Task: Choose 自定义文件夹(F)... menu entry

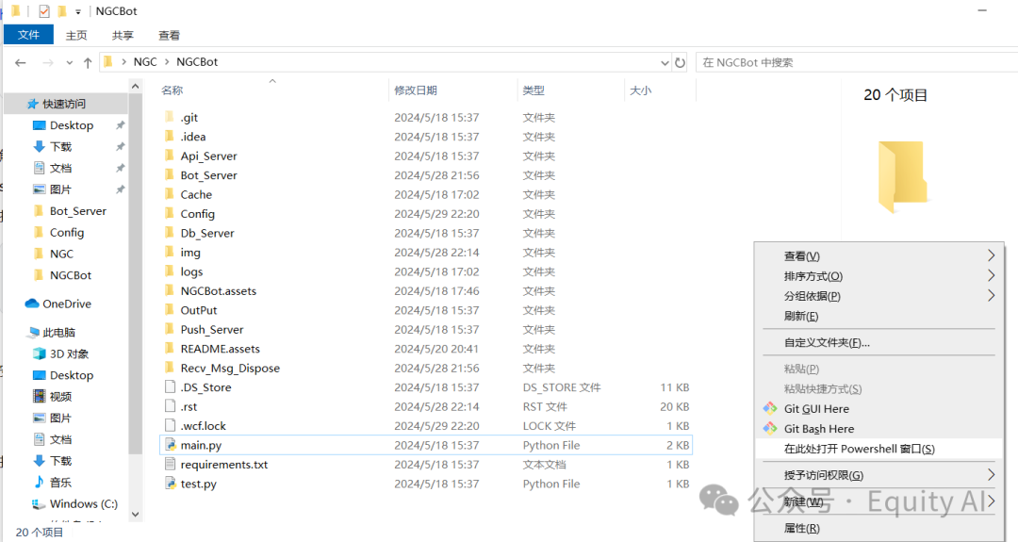Action: coord(827,342)
